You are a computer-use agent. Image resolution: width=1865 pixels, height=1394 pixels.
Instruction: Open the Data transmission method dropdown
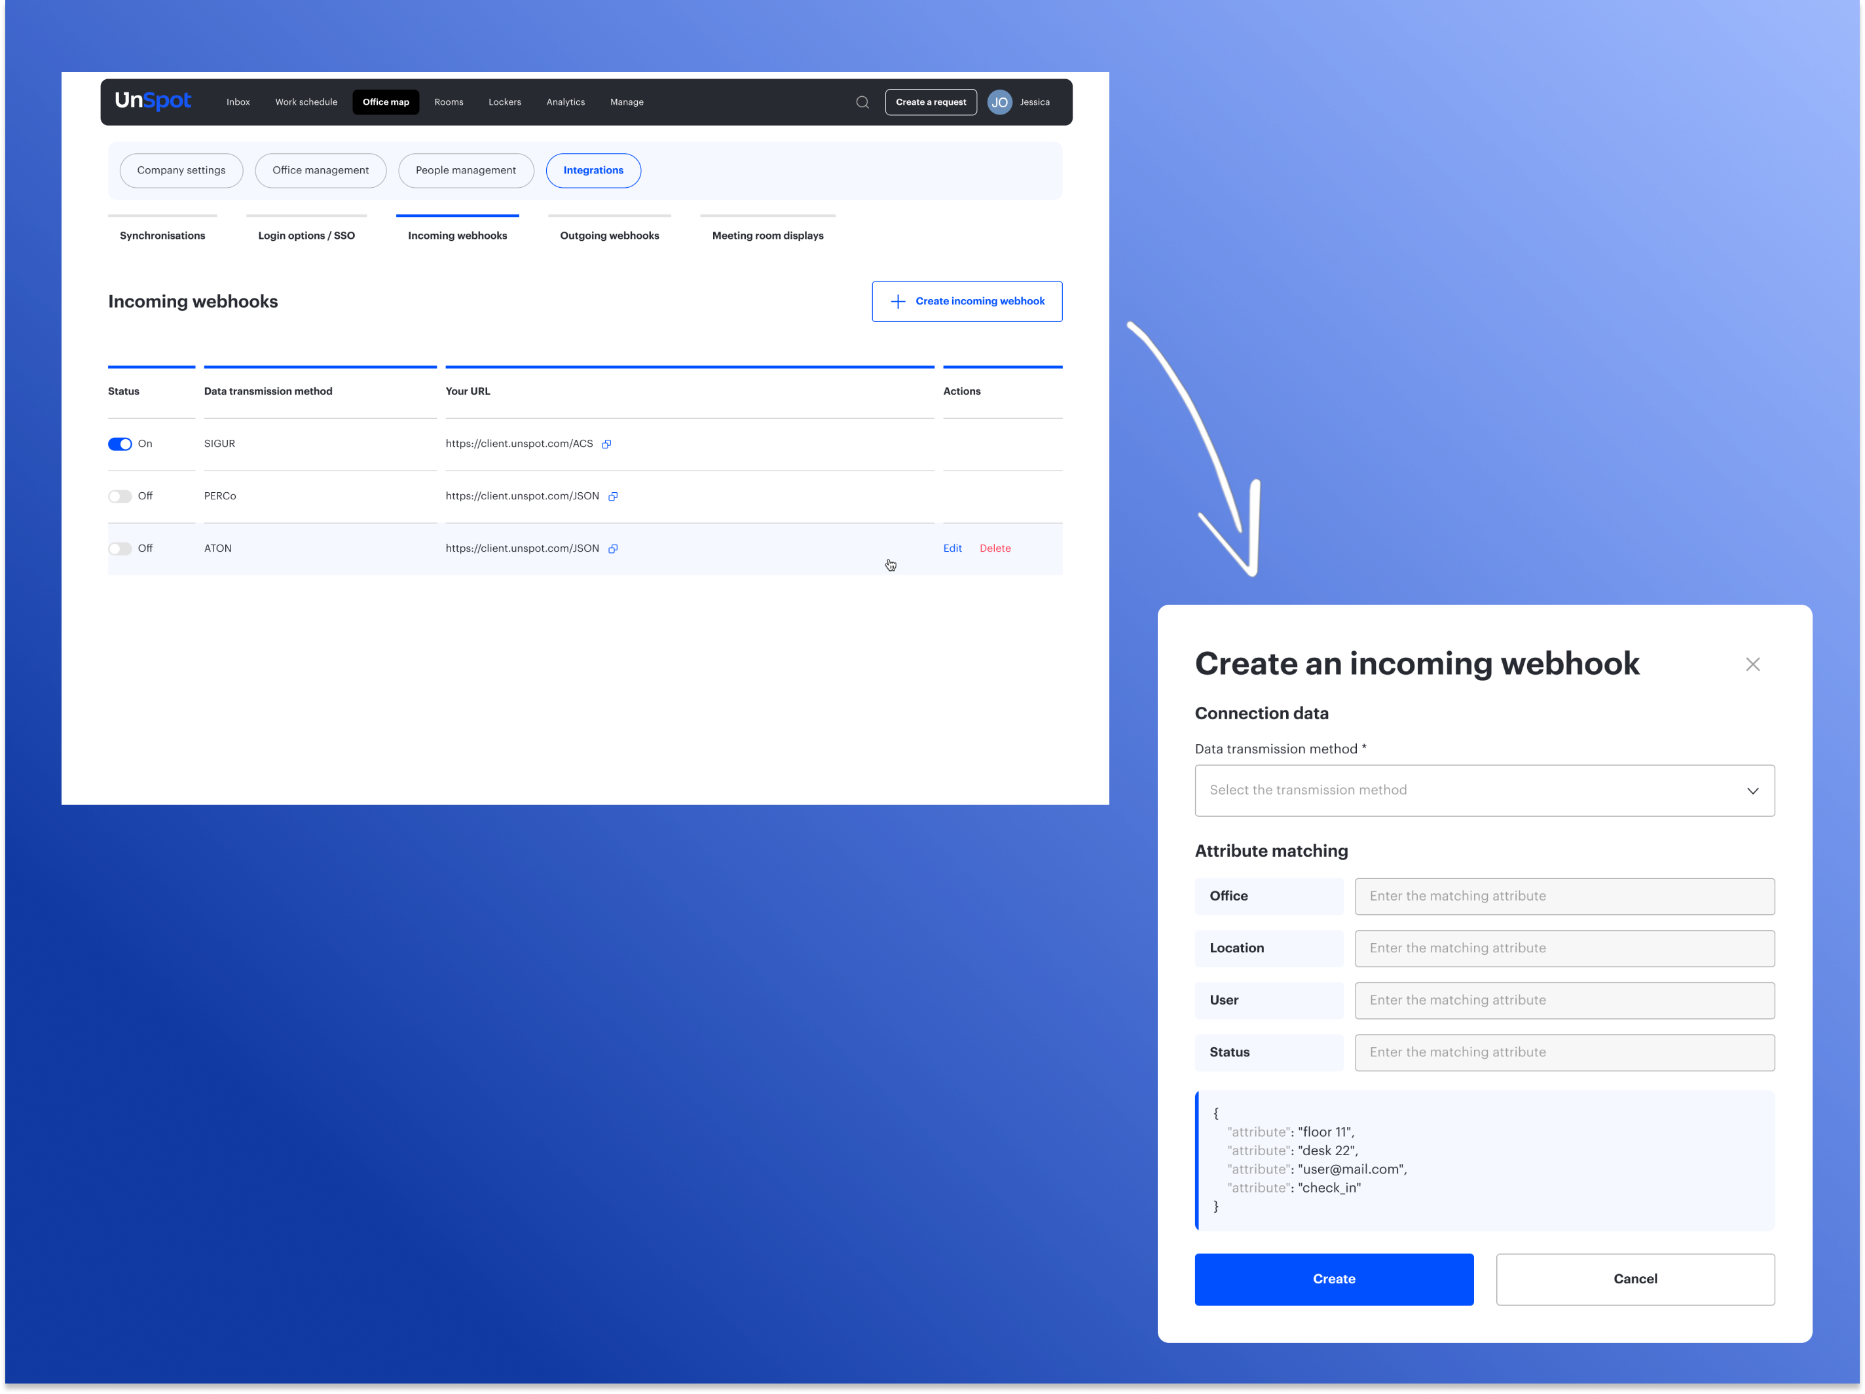(x=1484, y=791)
